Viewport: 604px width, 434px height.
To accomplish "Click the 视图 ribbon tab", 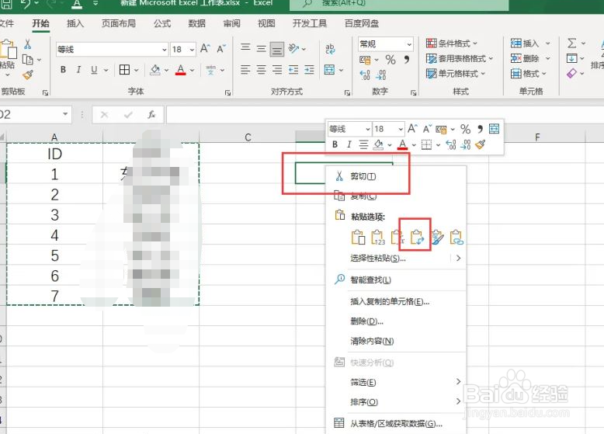I will pyautogui.click(x=266, y=23).
